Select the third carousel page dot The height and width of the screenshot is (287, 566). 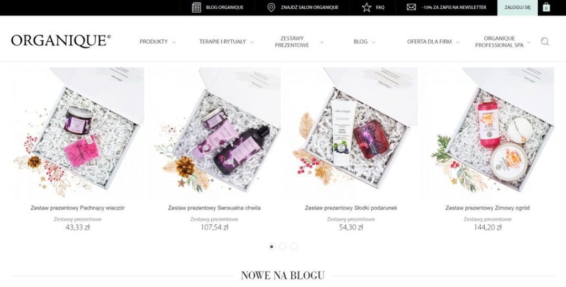pos(294,247)
